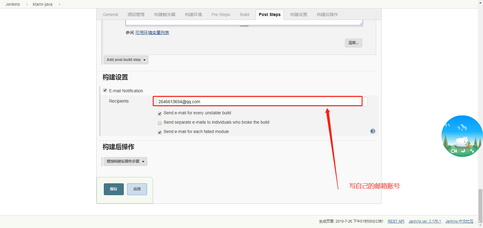
Task: Open the Jenkins ver. 2.176.1 link
Action: (x=425, y=221)
